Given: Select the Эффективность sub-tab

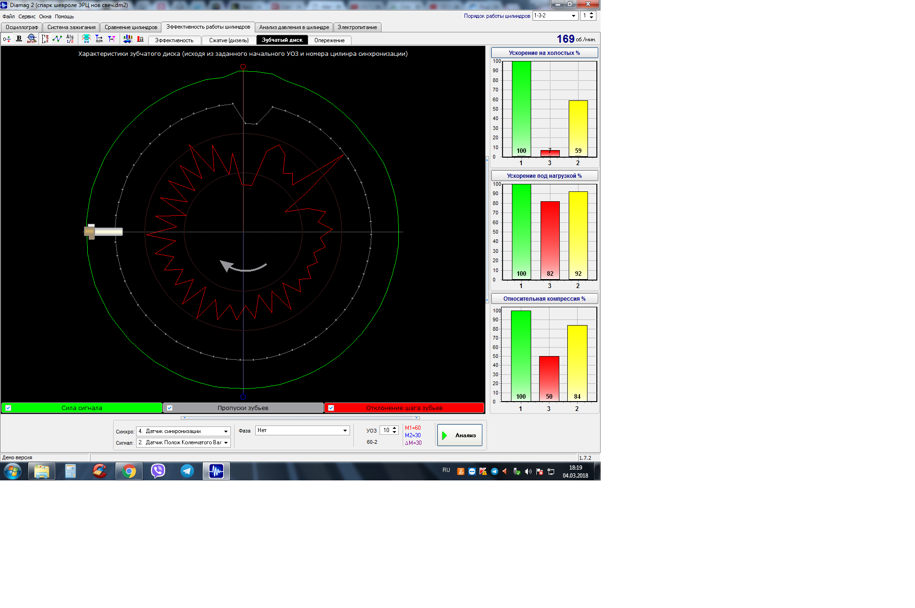Looking at the screenshot, I should (174, 40).
